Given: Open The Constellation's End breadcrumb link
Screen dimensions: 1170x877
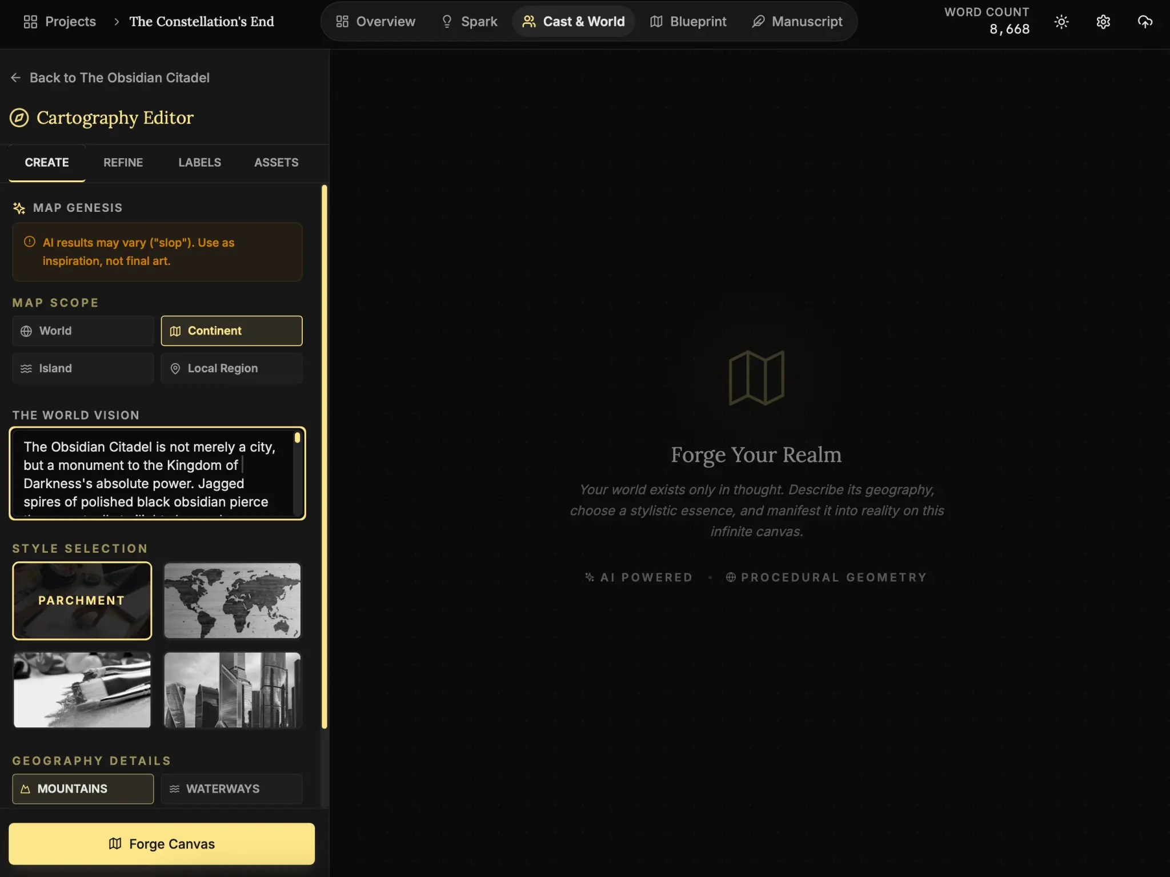Looking at the screenshot, I should 201,22.
